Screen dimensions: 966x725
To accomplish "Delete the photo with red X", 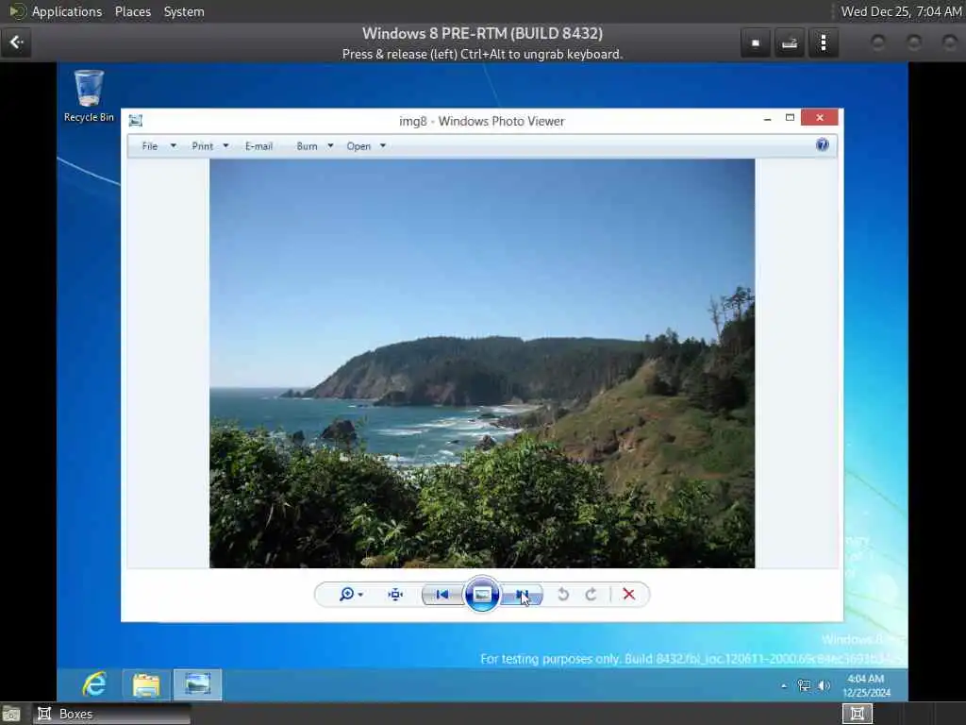I will [628, 595].
